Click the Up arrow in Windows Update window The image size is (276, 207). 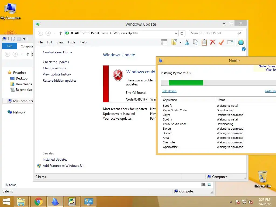pos(61,33)
